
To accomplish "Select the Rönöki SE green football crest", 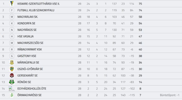I will pos(12,82).
